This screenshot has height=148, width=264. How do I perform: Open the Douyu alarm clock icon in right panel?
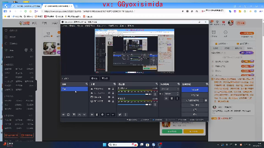pyautogui.click(x=214, y=32)
